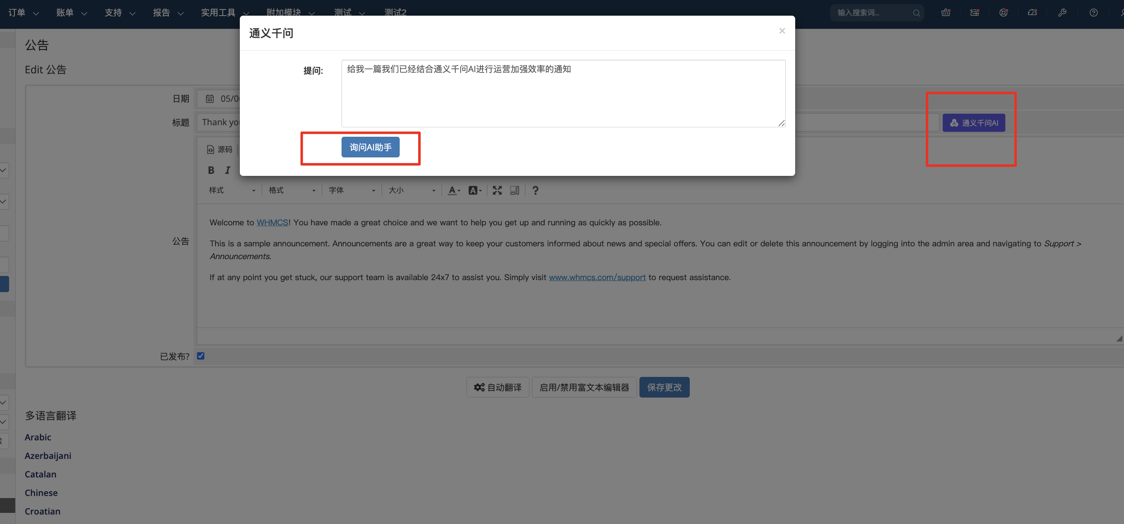Click the 询问AI助手 button
This screenshot has height=524, width=1124.
click(370, 147)
